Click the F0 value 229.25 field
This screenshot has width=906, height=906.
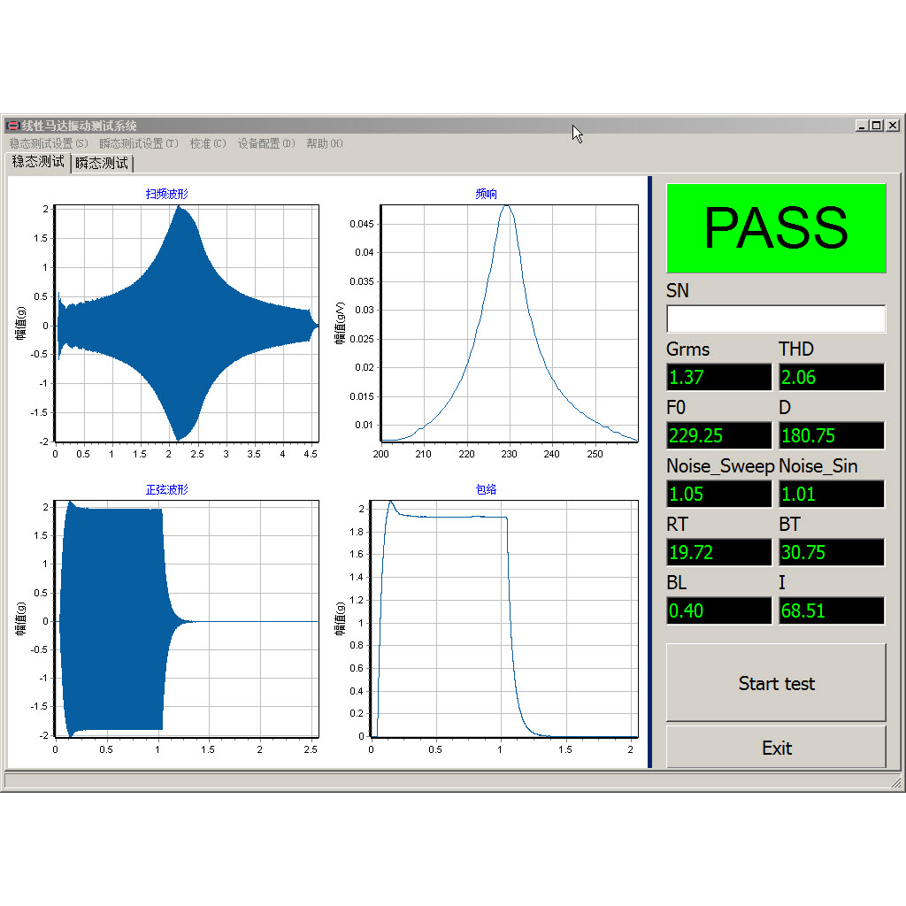[718, 435]
